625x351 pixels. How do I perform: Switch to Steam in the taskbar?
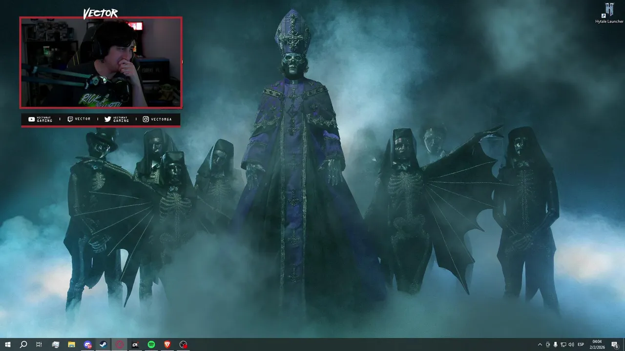tap(104, 345)
